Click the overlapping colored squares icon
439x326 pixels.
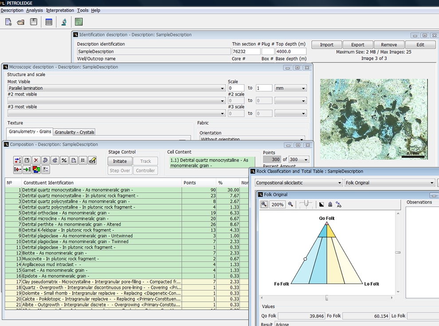click(x=36, y=170)
